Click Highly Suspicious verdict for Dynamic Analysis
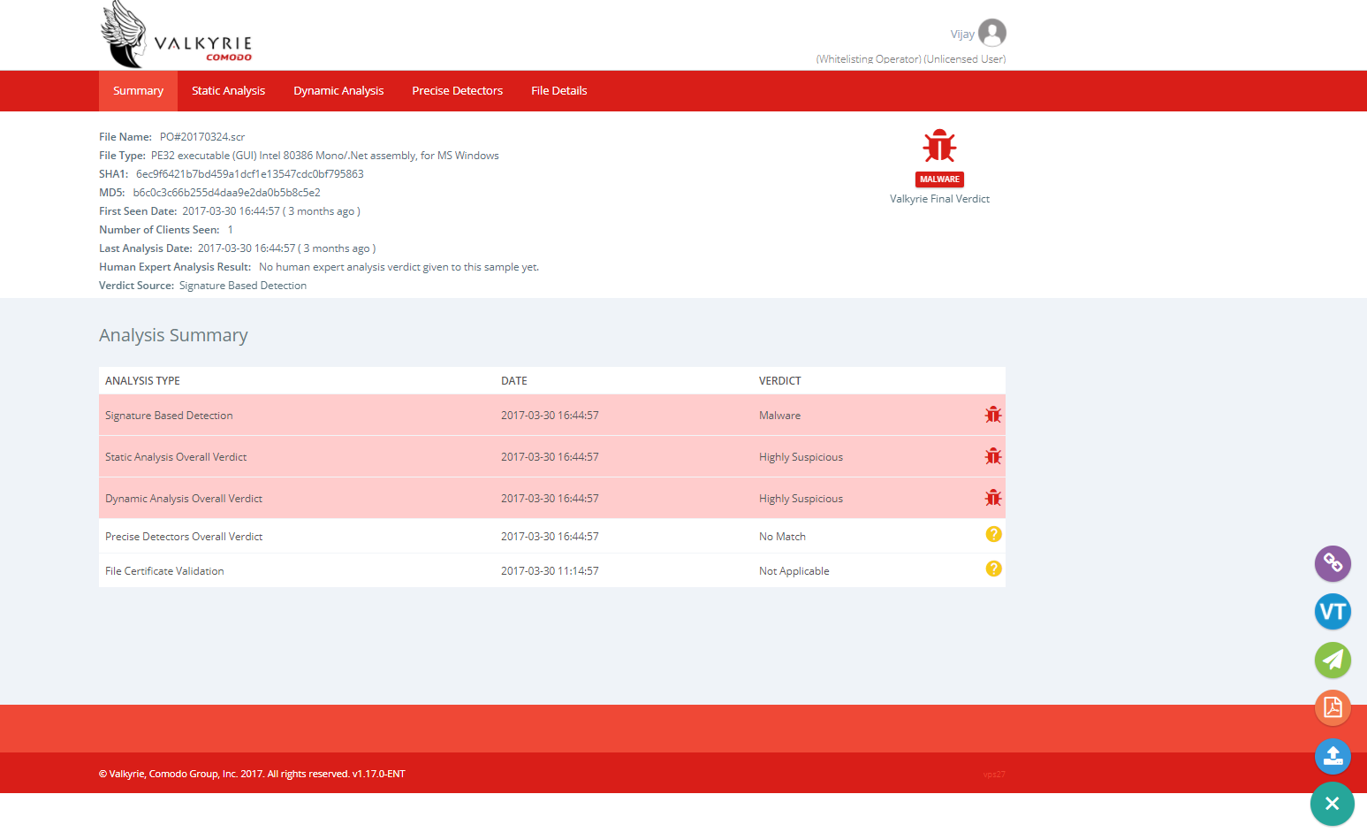 pyautogui.click(x=801, y=499)
